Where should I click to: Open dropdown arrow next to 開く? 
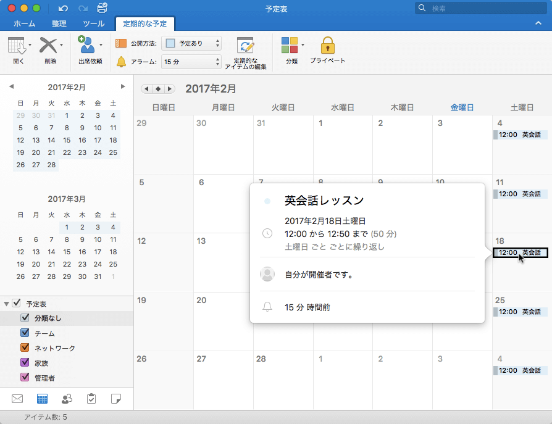pos(30,45)
